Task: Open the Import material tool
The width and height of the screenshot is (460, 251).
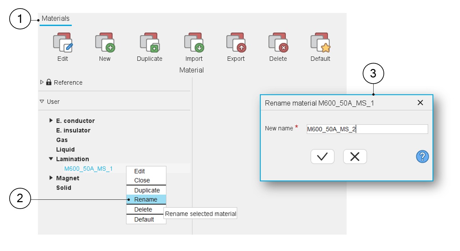Action: coord(194,43)
